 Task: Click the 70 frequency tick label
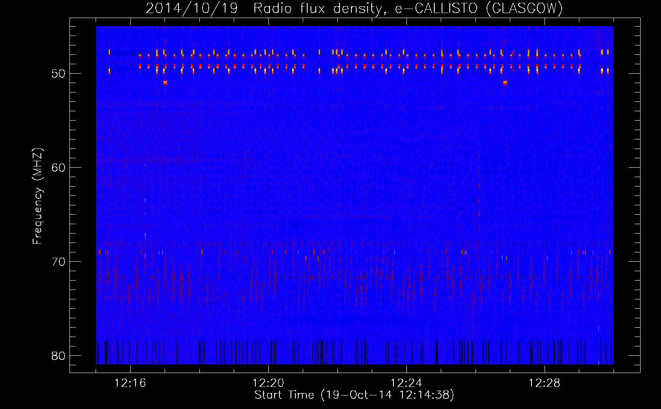coord(58,262)
